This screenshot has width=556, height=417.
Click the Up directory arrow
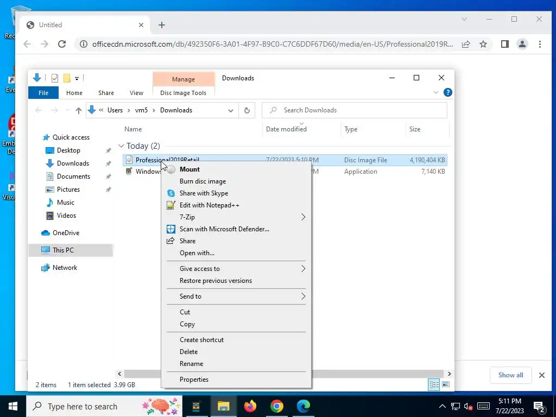tap(79, 110)
